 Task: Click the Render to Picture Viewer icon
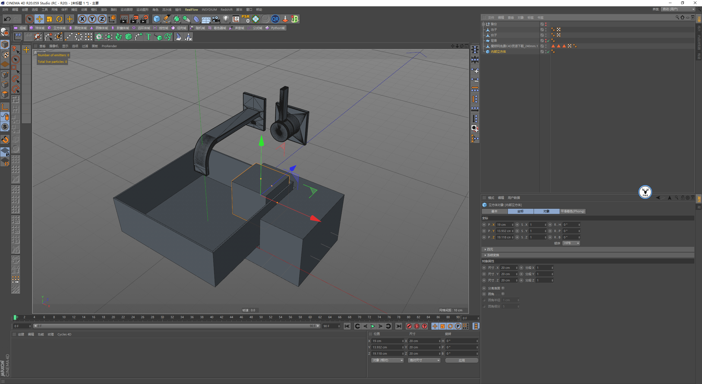134,19
